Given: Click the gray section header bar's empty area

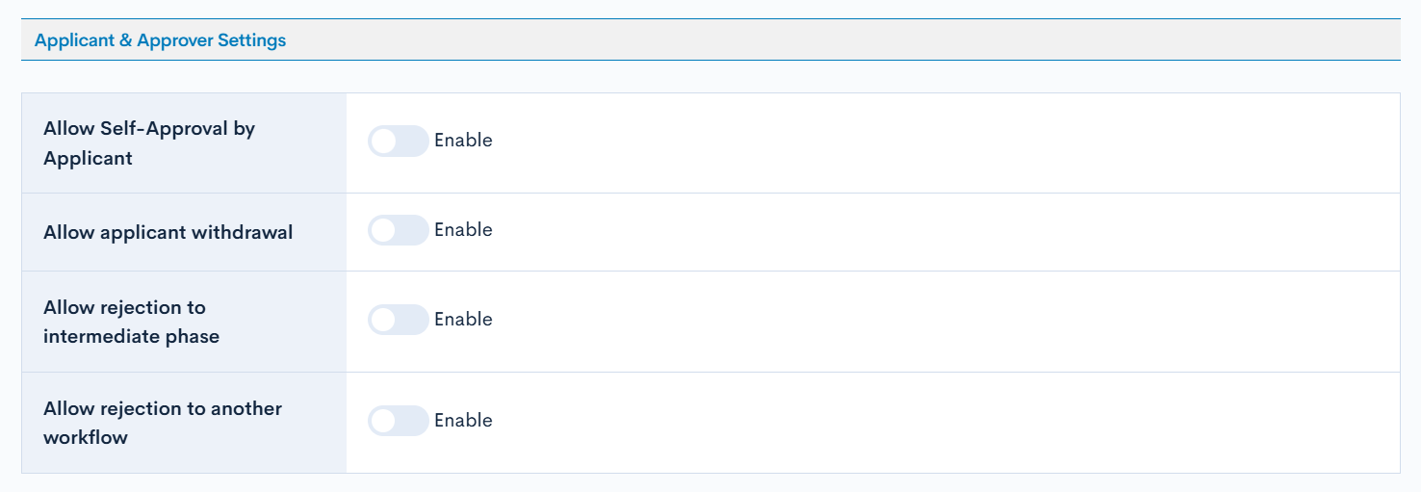Looking at the screenshot, I should click(x=818, y=40).
